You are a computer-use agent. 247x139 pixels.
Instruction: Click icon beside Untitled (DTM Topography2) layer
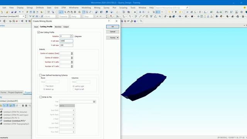1,124
